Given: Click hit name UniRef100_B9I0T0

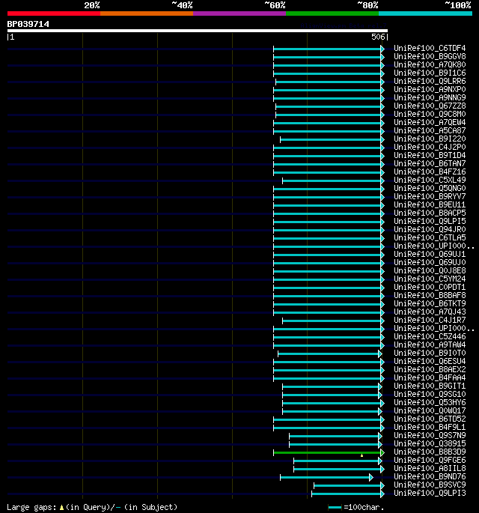Looking at the screenshot, I should point(430,353).
